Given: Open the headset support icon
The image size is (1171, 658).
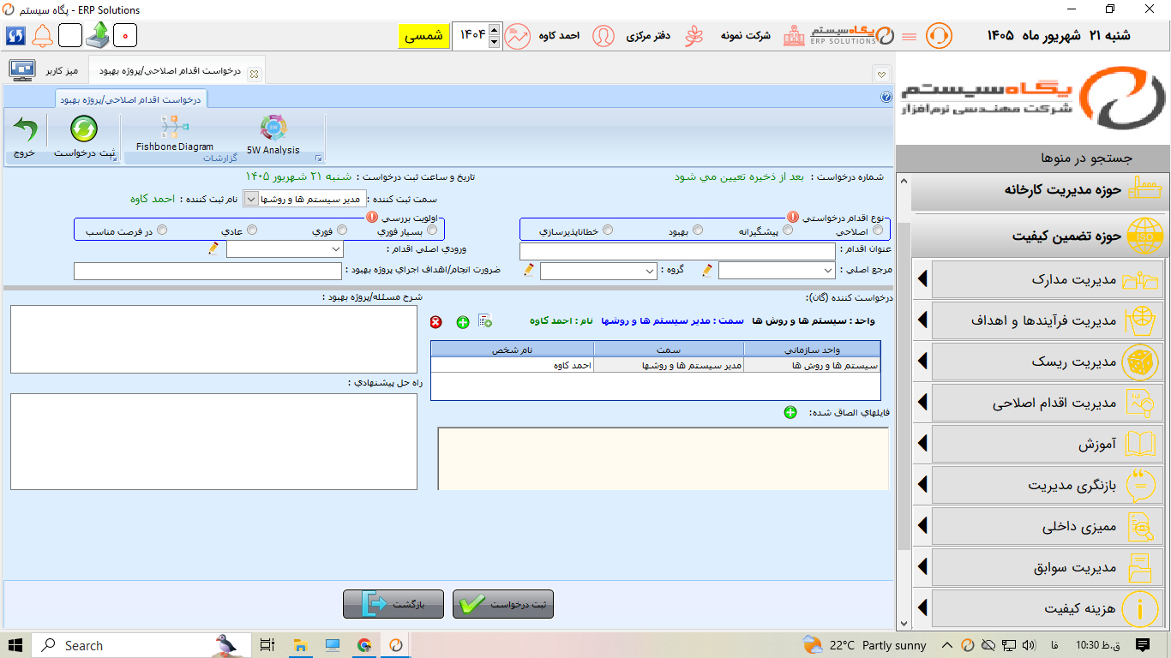Looking at the screenshot, I should click(x=939, y=36).
